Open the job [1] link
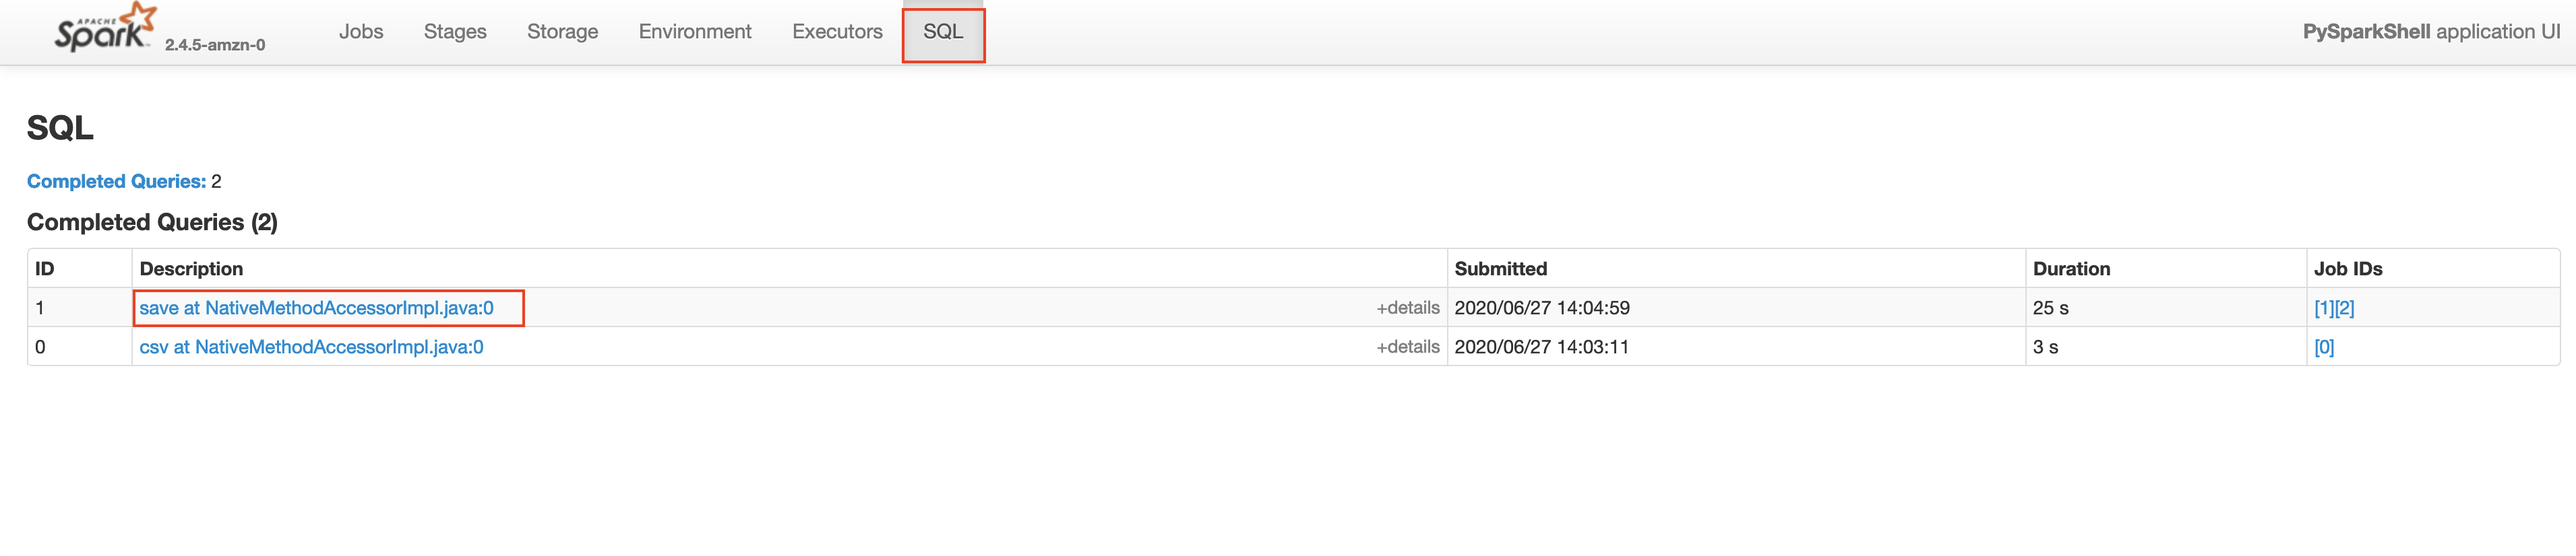Image resolution: width=2576 pixels, height=556 pixels. (2324, 308)
